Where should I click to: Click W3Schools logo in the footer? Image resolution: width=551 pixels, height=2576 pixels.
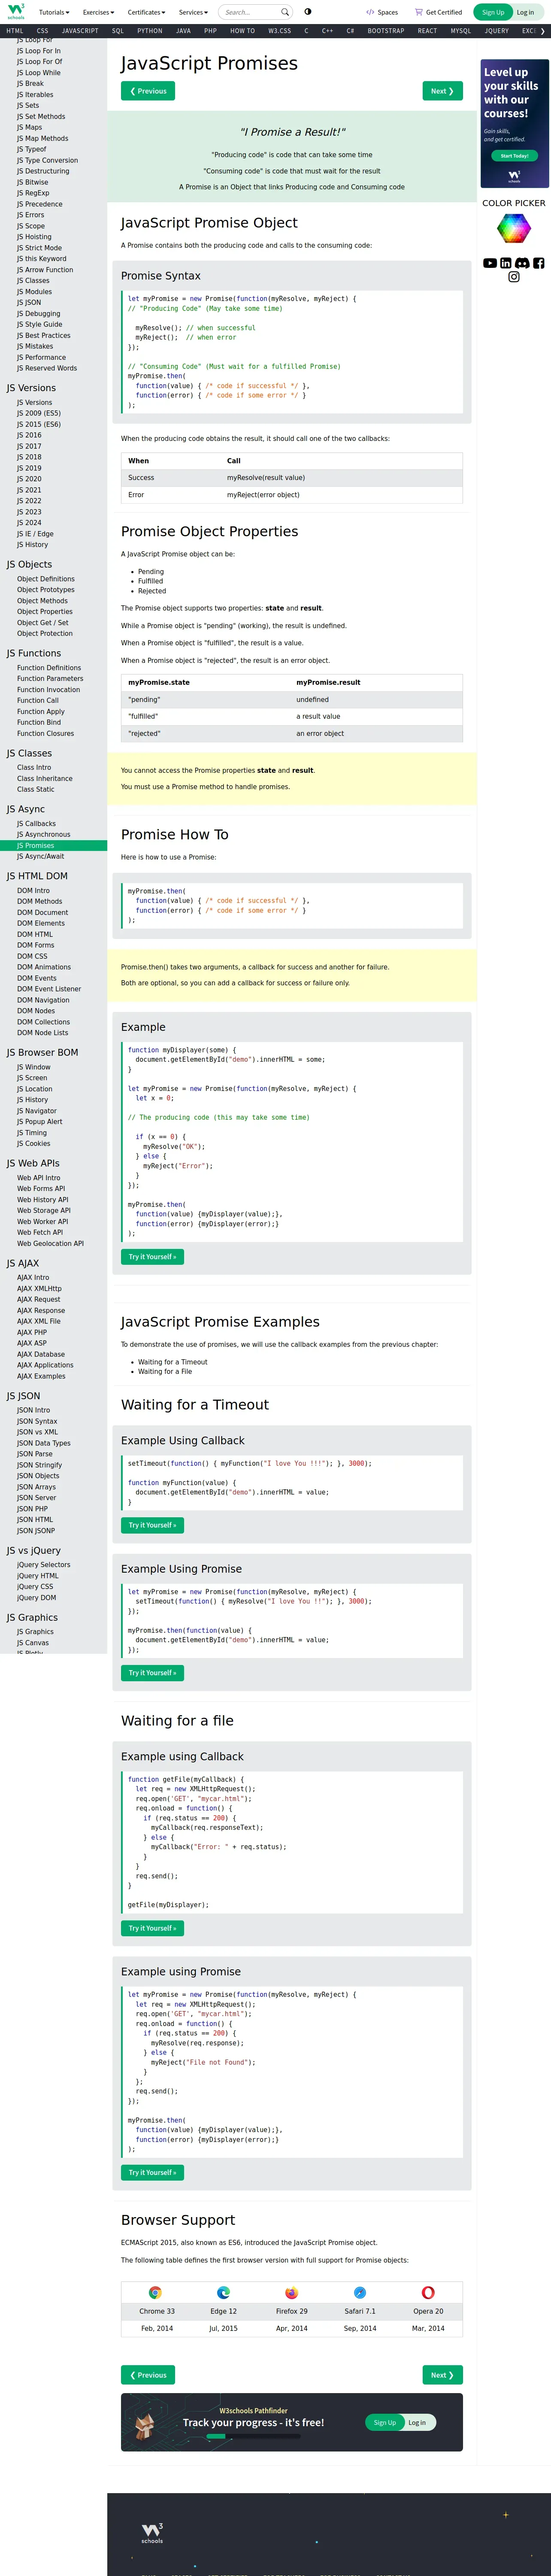(x=152, y=2532)
